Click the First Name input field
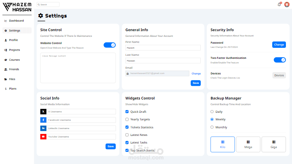 point(163,48)
